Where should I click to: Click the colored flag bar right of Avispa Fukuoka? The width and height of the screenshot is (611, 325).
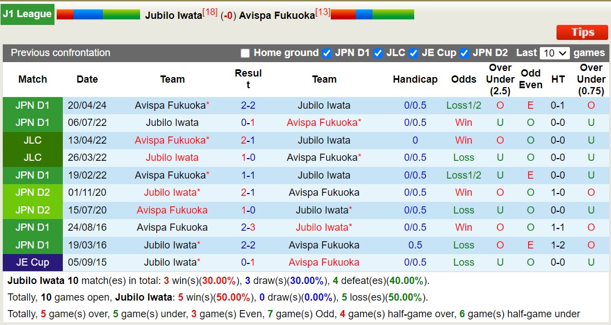371,13
